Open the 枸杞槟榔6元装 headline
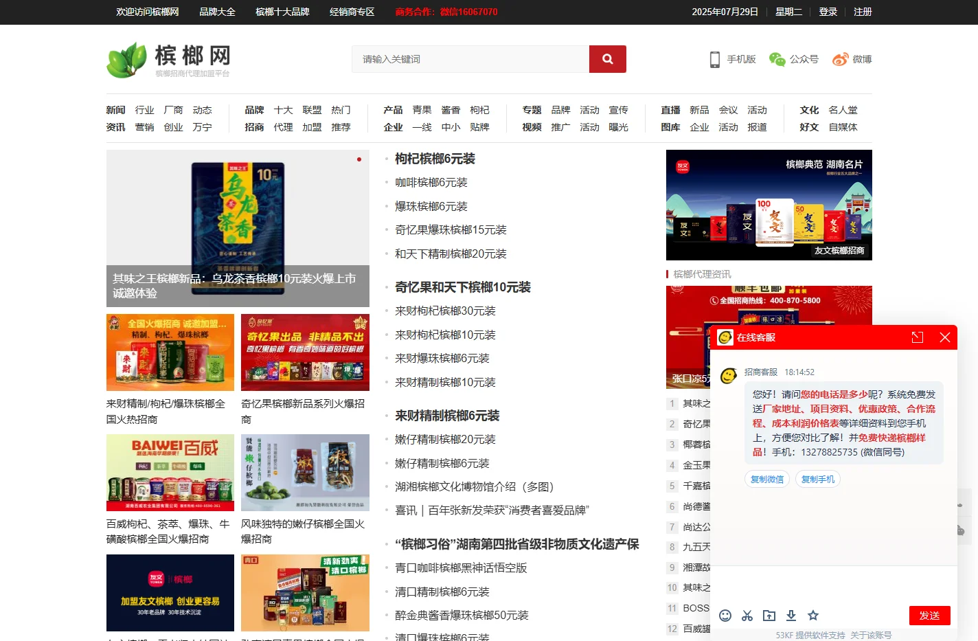The image size is (978, 641). (435, 159)
